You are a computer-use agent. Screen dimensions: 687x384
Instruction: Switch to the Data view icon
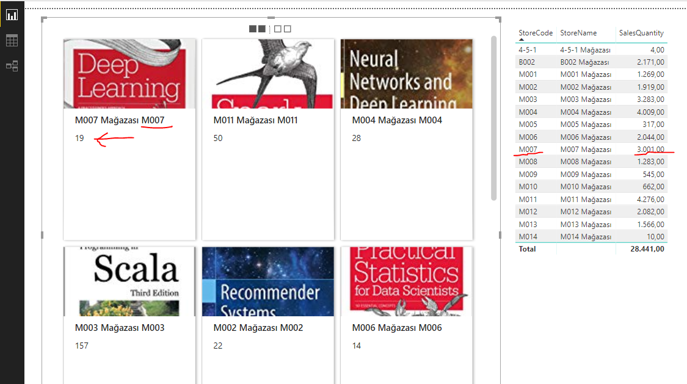(x=12, y=40)
